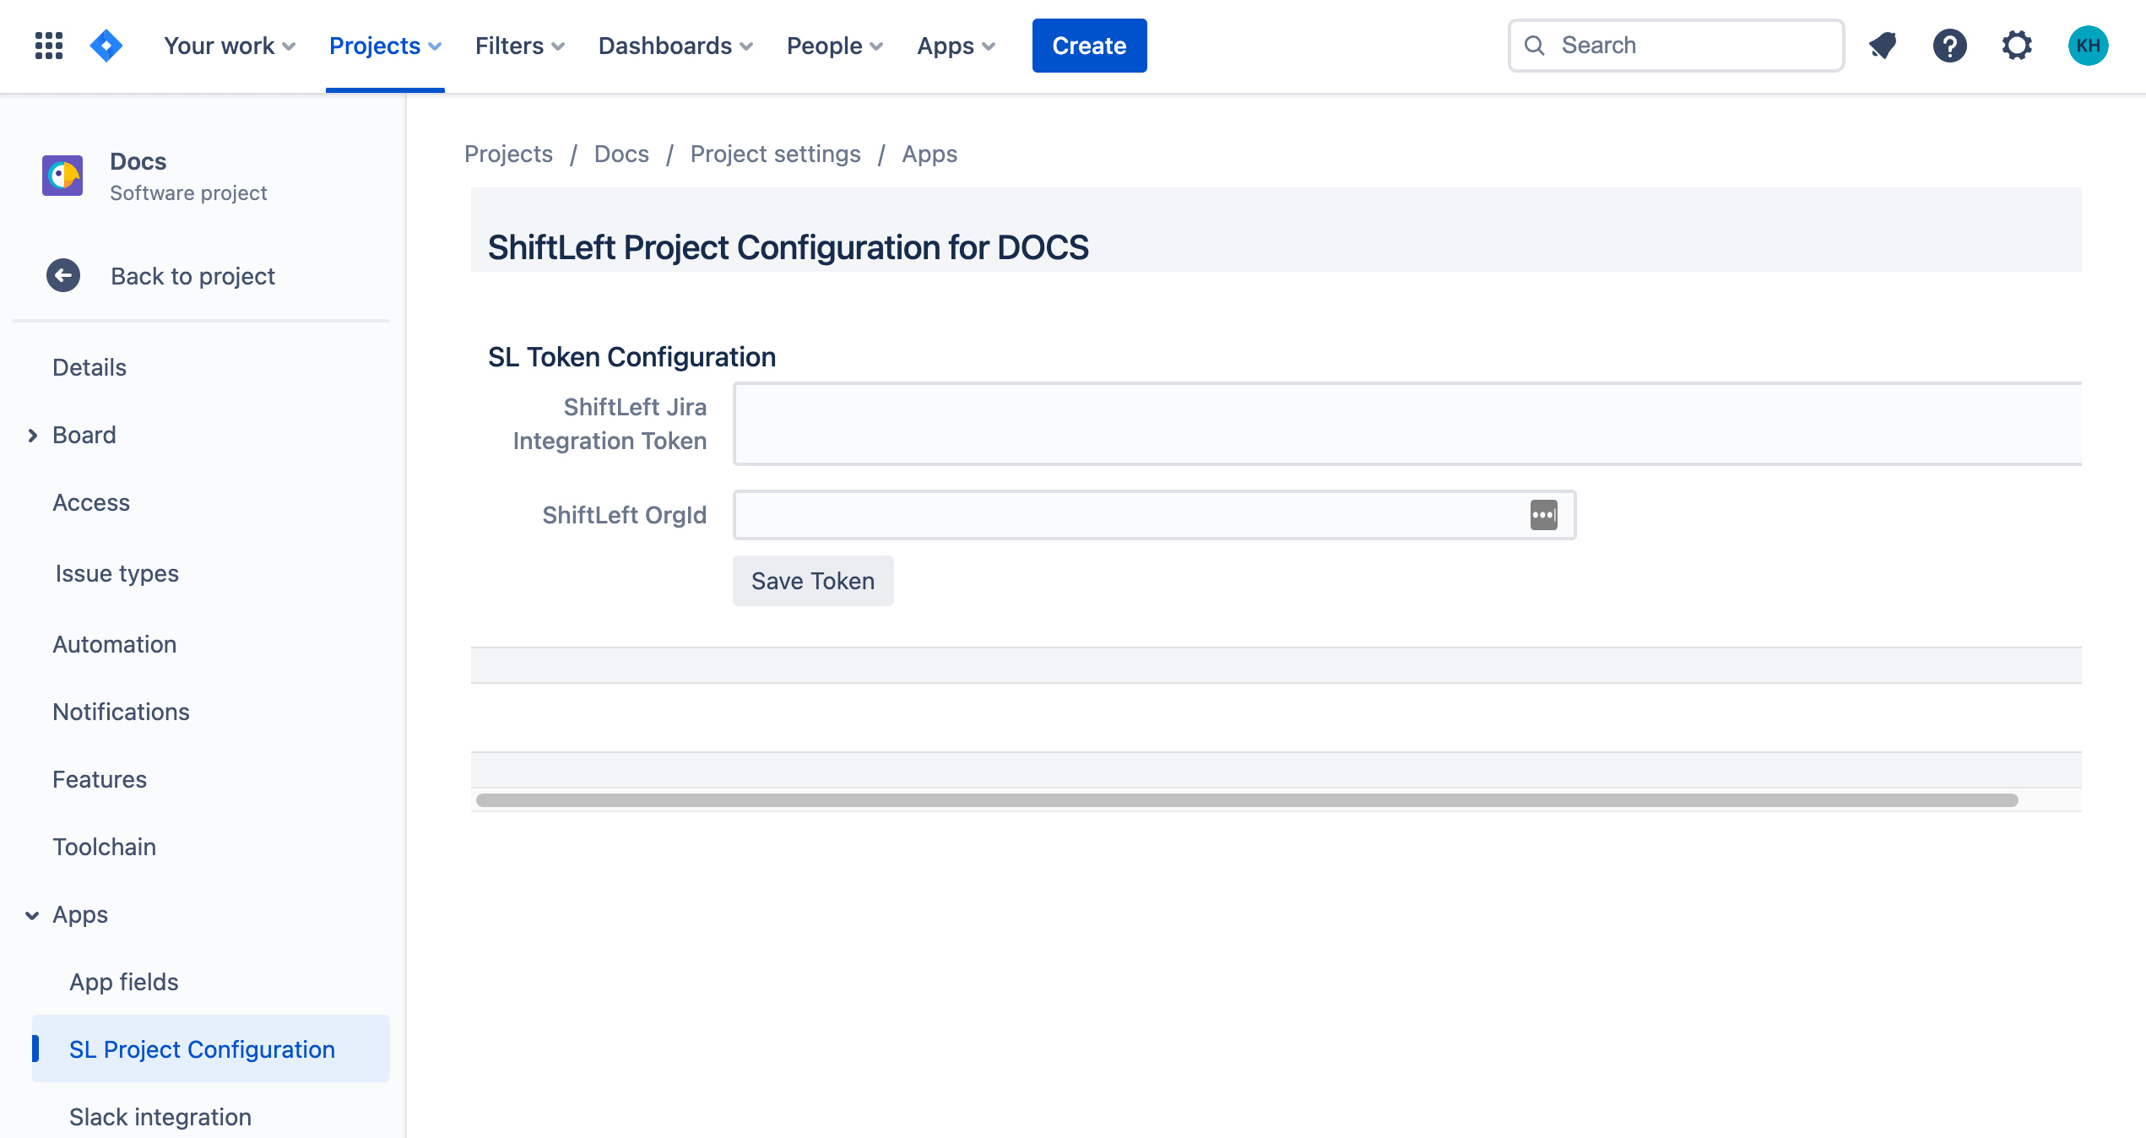Image resolution: width=2146 pixels, height=1138 pixels.
Task: Click the horizontal scrollbar under the form
Action: [1247, 800]
